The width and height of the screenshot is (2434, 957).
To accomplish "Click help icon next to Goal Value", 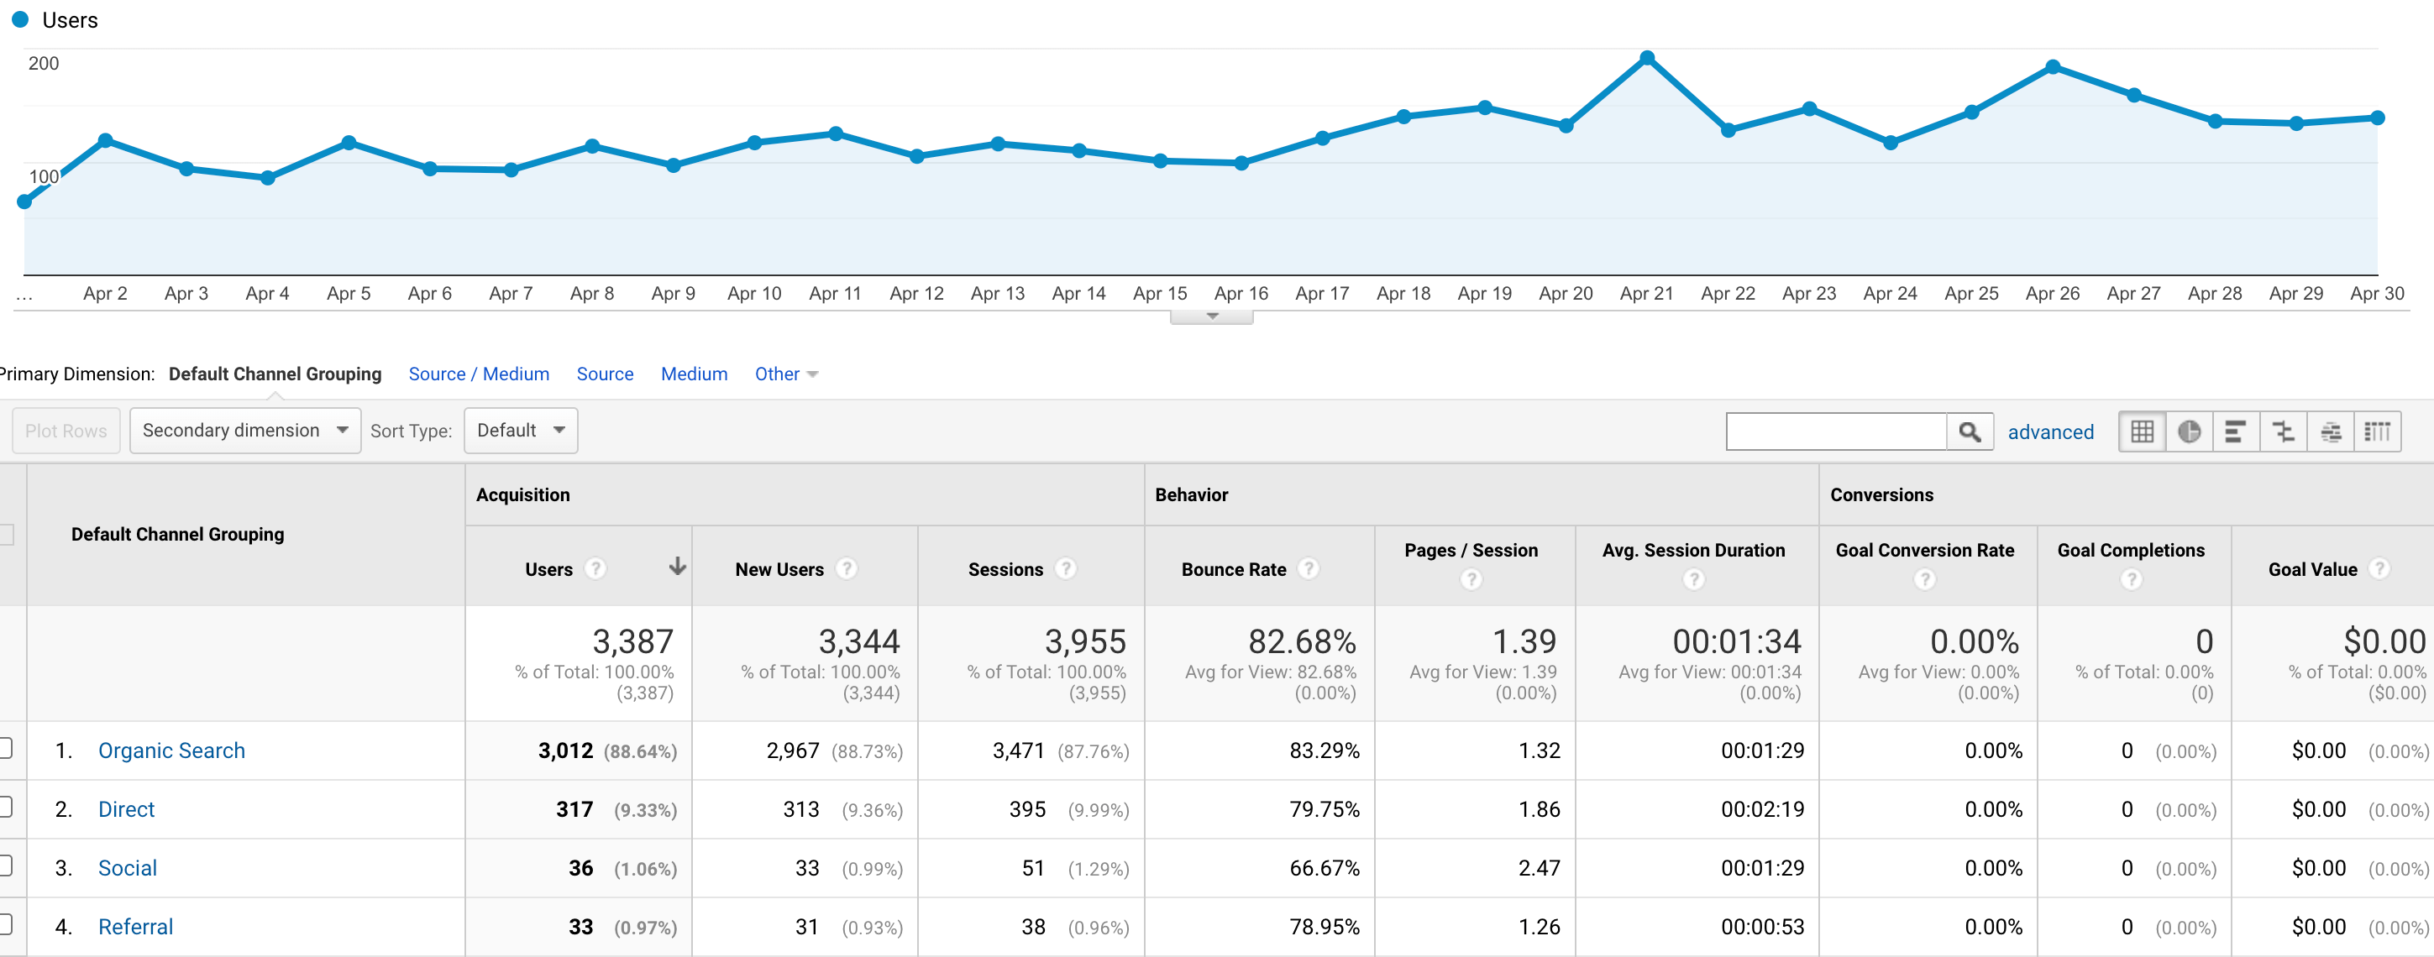I will [2380, 568].
